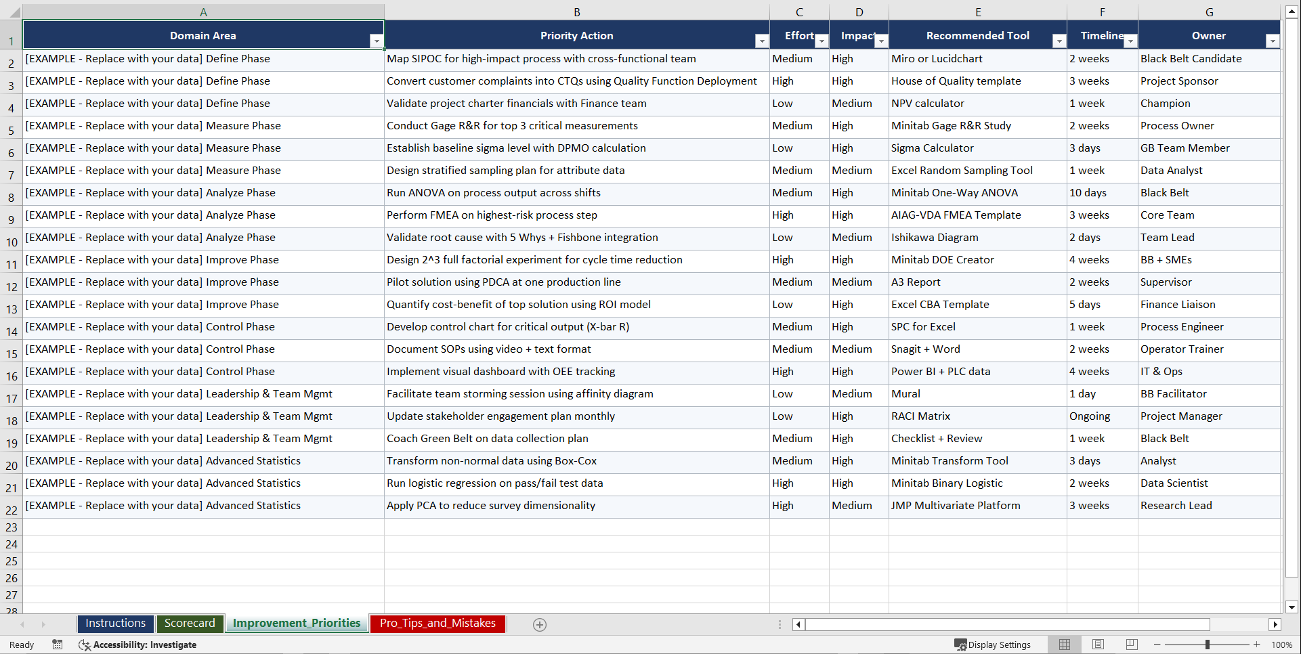The image size is (1301, 654).
Task: Add a new worksheet with the plus icon
Action: (540, 624)
